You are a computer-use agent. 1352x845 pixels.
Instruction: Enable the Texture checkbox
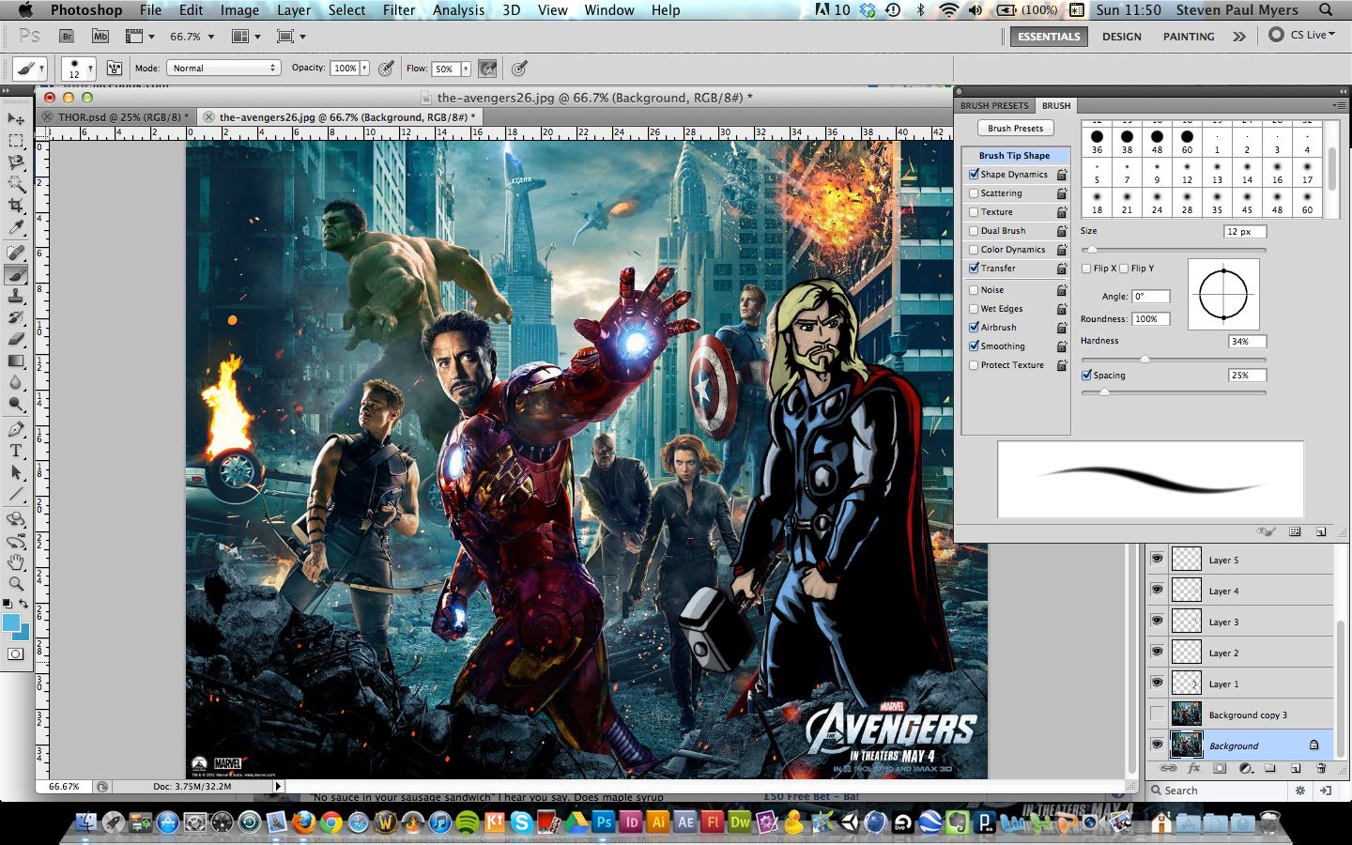tap(974, 212)
